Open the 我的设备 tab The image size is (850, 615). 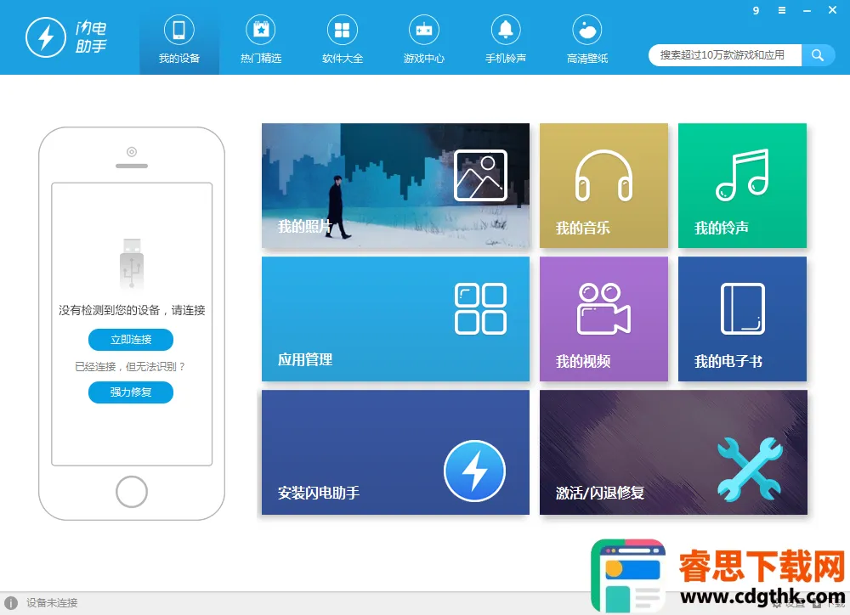178,39
